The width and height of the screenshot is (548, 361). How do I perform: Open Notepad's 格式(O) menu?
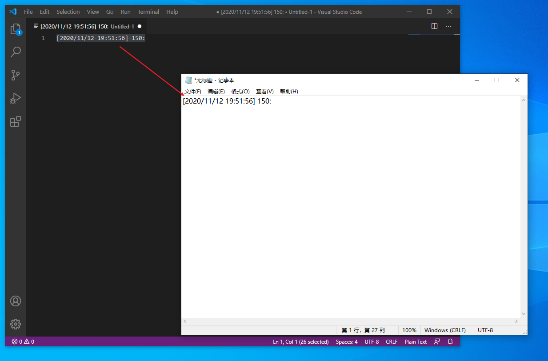tap(240, 92)
